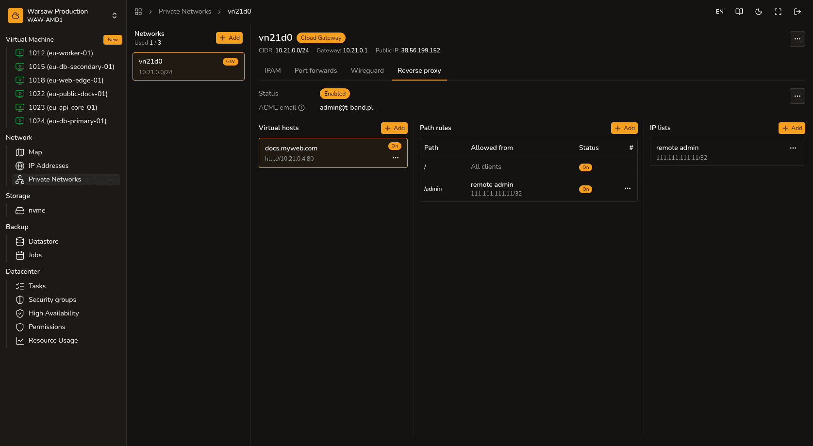Toggle the /admin path rule status
Screen dimensions: 813x446
(586, 189)
